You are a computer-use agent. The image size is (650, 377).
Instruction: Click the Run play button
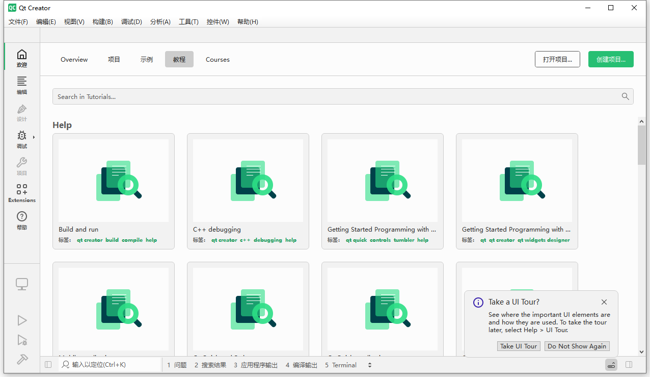point(22,320)
